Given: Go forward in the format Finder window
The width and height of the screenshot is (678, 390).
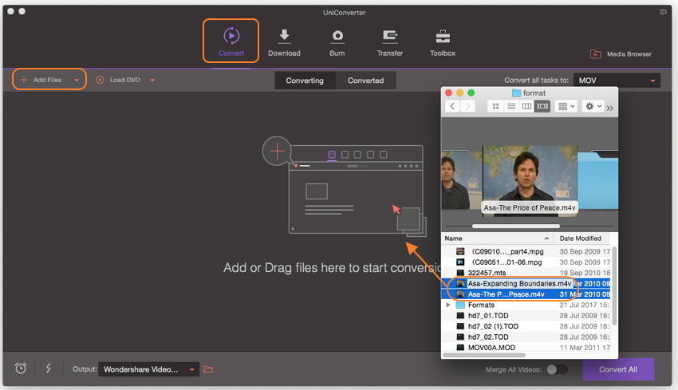Looking at the screenshot, I should tap(467, 106).
